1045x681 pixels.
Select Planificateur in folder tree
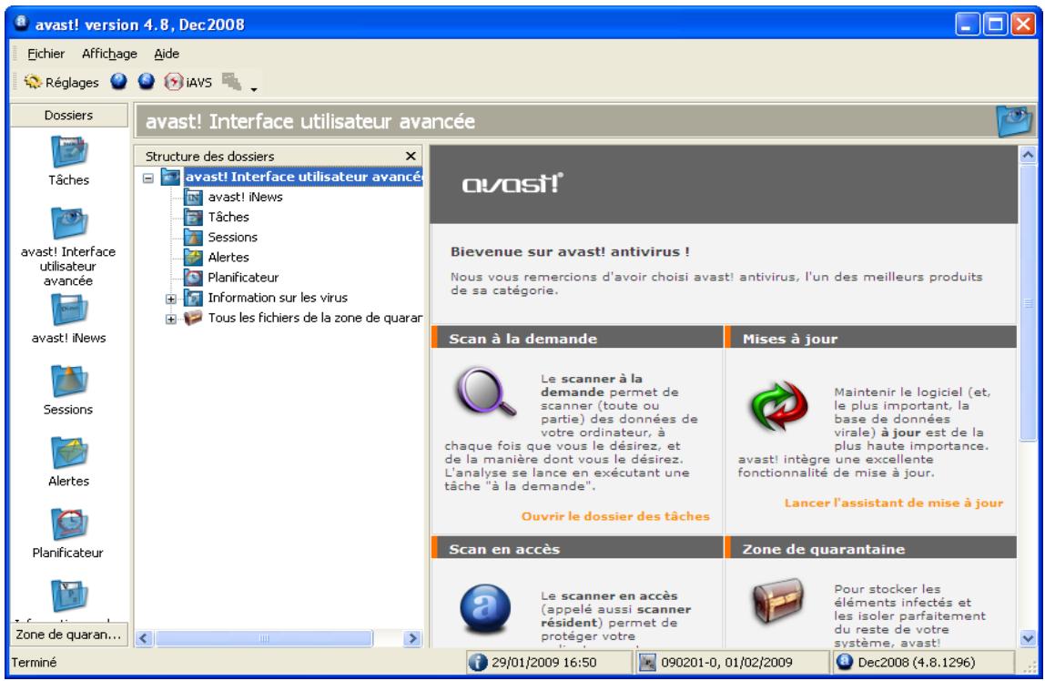click(x=243, y=277)
